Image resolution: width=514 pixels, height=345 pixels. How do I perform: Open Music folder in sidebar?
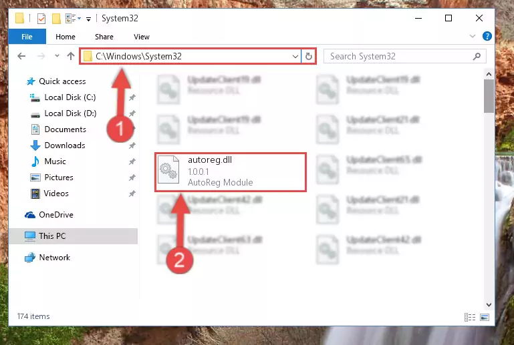coord(55,161)
